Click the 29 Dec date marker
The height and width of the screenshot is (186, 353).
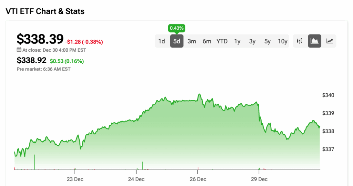tap(259, 179)
